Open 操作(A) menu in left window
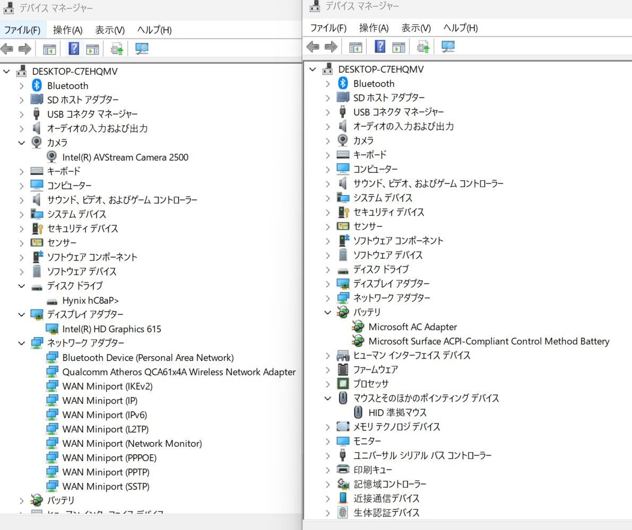The width and height of the screenshot is (632, 530). [68, 30]
